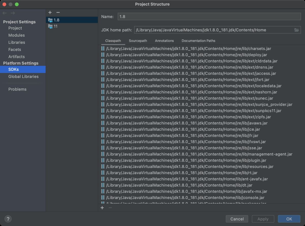The height and width of the screenshot is (226, 305).
Task: Edit the SDK Name field
Action: (x=209, y=17)
